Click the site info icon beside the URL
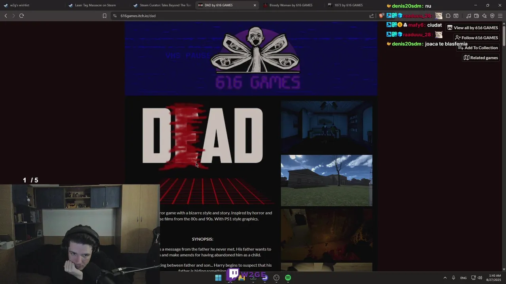Image resolution: width=506 pixels, height=284 pixels. click(x=115, y=16)
